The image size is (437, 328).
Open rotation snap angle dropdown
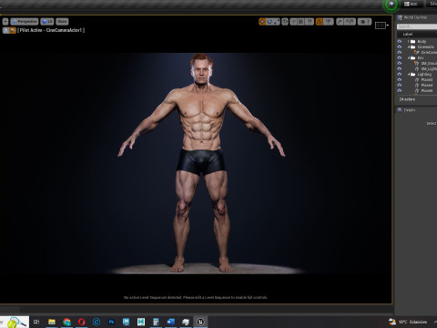tap(328, 22)
